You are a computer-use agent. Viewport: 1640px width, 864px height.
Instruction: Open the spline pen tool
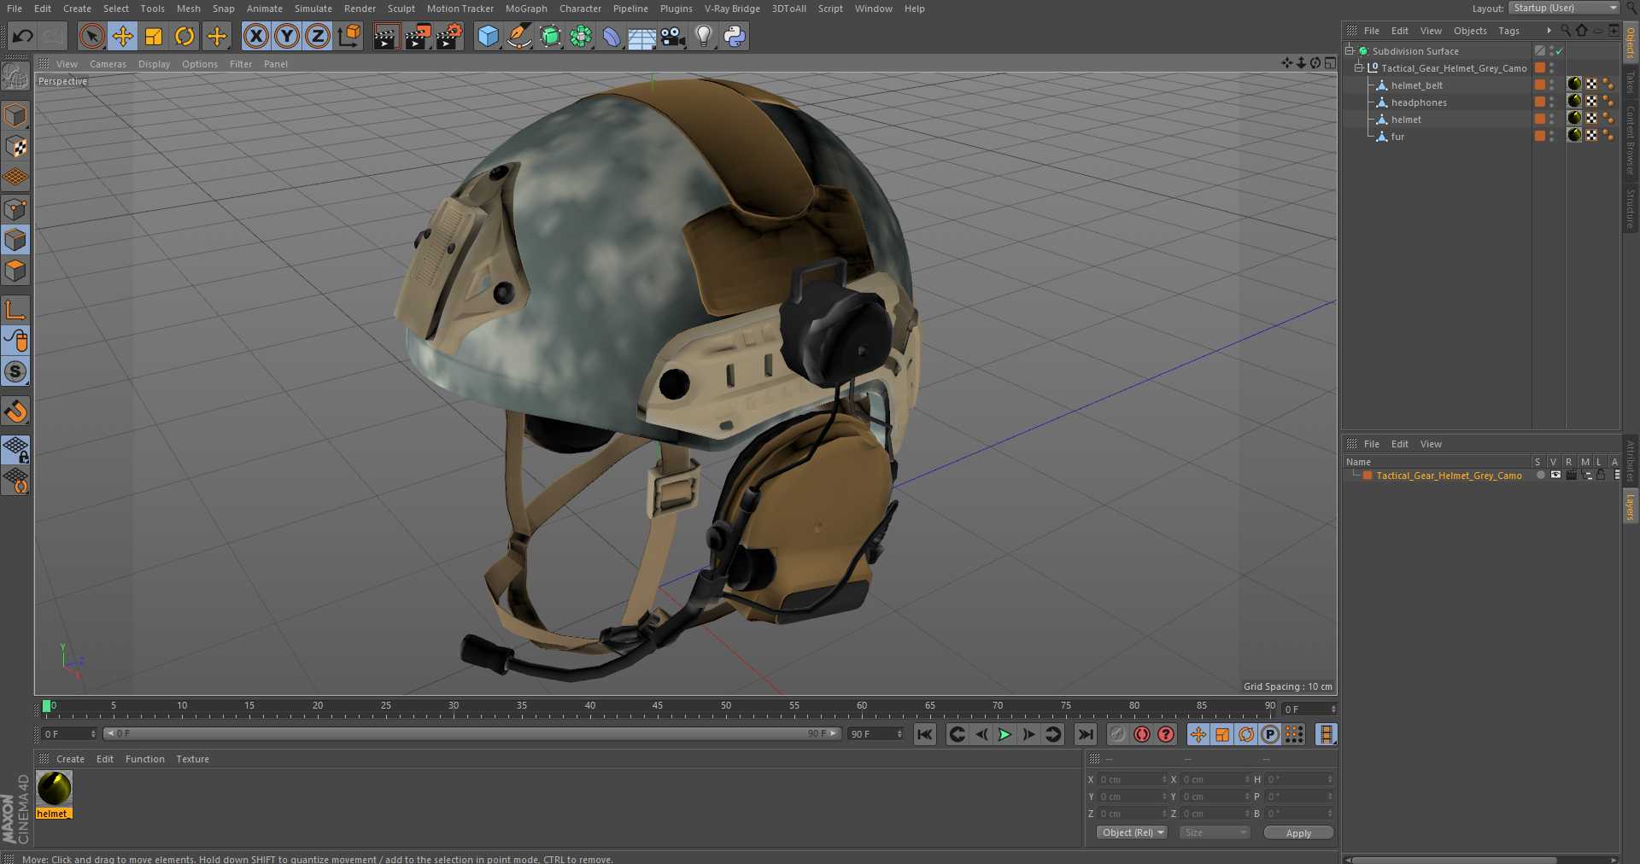pos(518,36)
